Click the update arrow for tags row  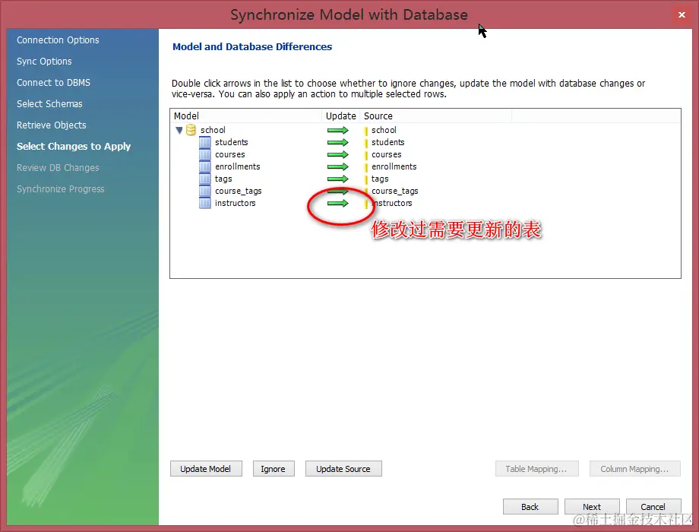338,179
